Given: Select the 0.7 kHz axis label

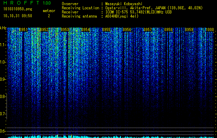Looking at the screenshot, I should point(2,114).
